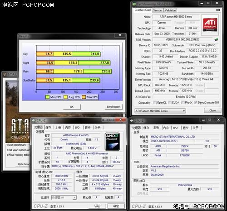This screenshot has height=211, width=227.
Task: Click the 08/31/2009 BIOS date field
Action: pyautogui.click(x=184, y=175)
